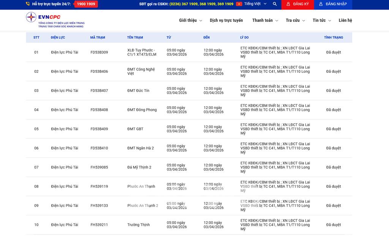Click the EVNCPC logo

[55, 20]
